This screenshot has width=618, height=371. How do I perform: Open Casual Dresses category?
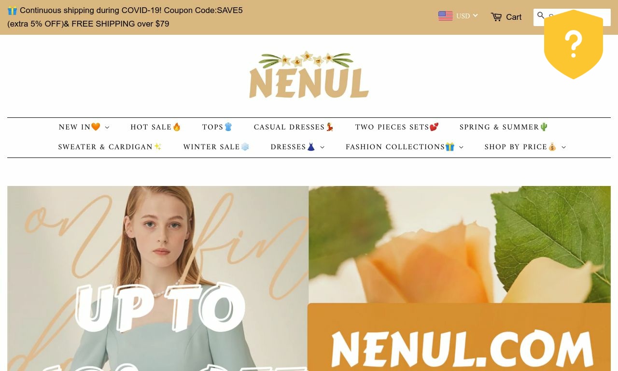point(294,127)
